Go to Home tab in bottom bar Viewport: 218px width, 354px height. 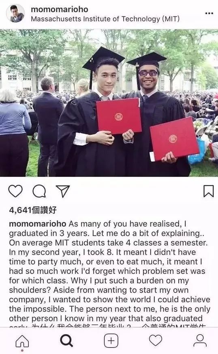[22, 341]
